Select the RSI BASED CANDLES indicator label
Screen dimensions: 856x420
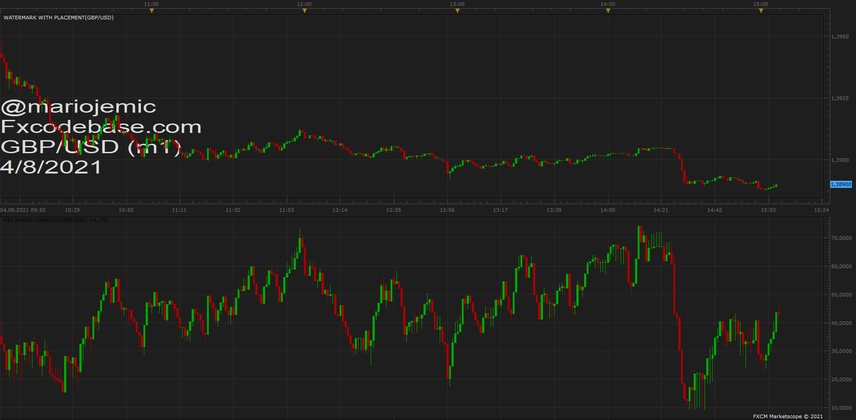(x=56, y=220)
